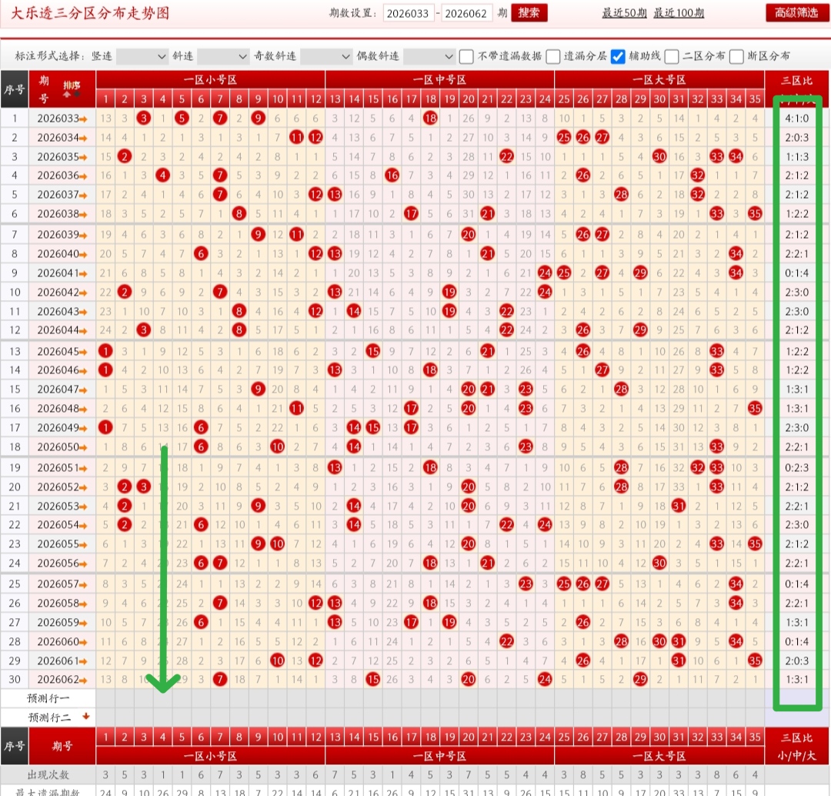Click top header column number 35

click(x=755, y=99)
